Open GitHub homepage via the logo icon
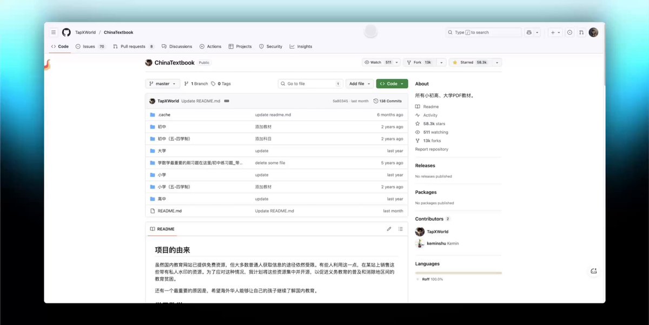The image size is (649, 325). [x=65, y=32]
